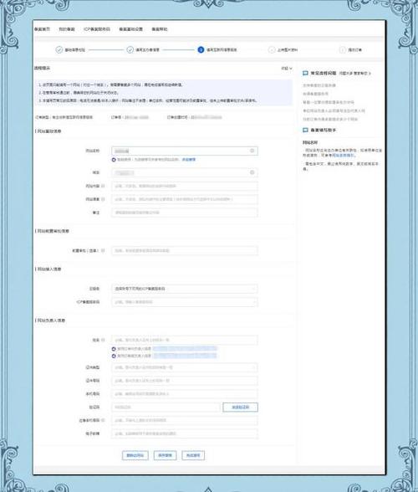Screen dimensions: 418x492
Task: Click the 发送验证码 send code button
Action: pyautogui.click(x=241, y=407)
